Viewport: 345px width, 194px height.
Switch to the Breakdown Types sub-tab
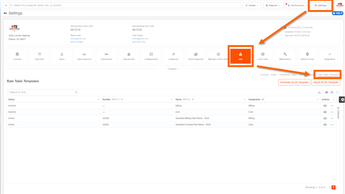(288, 75)
